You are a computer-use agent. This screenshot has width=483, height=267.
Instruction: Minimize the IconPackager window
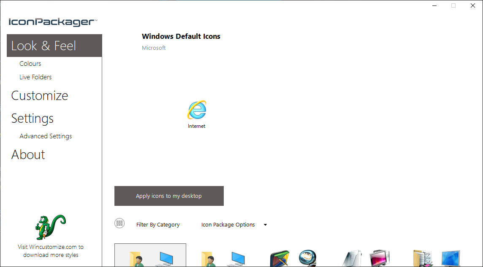(x=434, y=5)
